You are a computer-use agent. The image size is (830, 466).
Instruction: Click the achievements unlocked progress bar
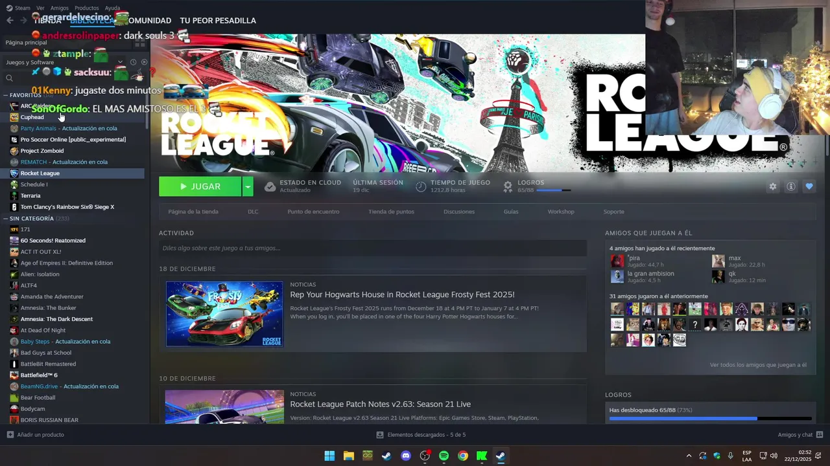(x=710, y=419)
